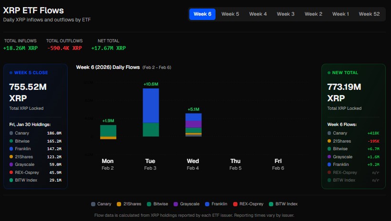The height and width of the screenshot is (221, 391).
Task: Switch to the Week 2 tab
Action: [313, 14]
